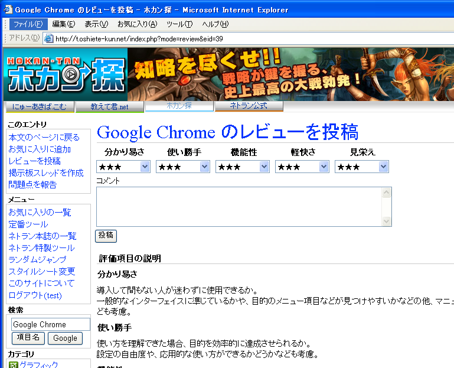The image size is (454, 368).
Task: Open the 見栄え rating dropdown
Action: [362, 167]
